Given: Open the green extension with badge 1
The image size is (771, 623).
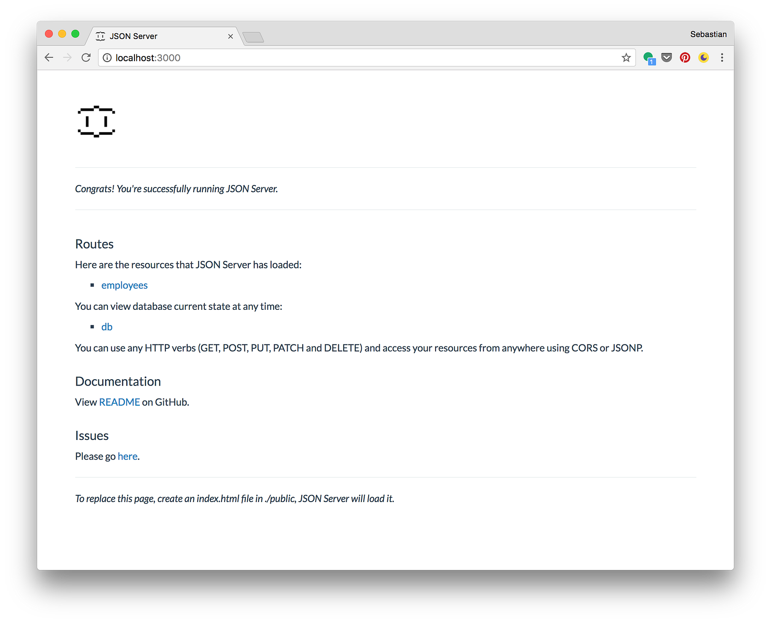Looking at the screenshot, I should coord(649,58).
